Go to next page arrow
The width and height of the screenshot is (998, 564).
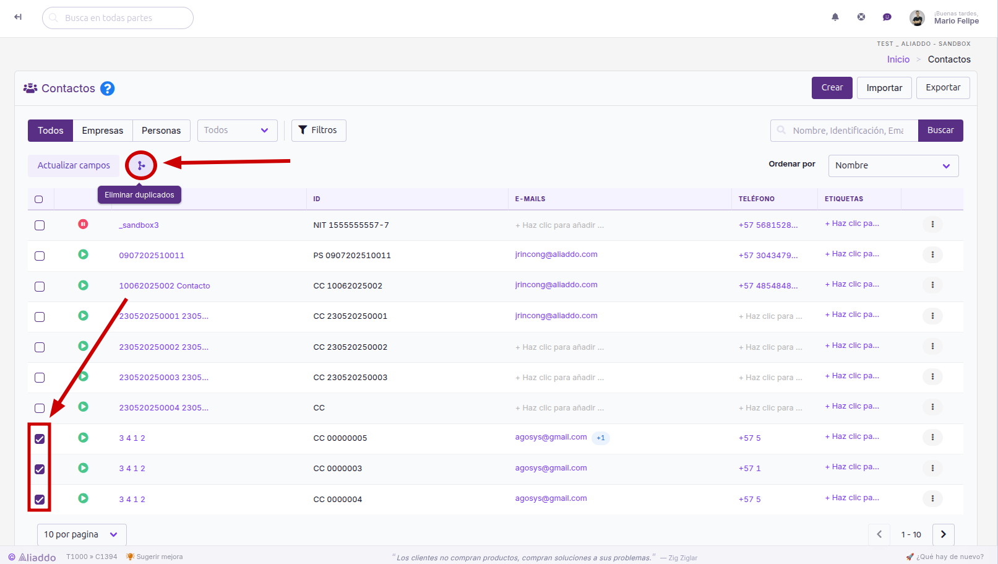point(944,534)
